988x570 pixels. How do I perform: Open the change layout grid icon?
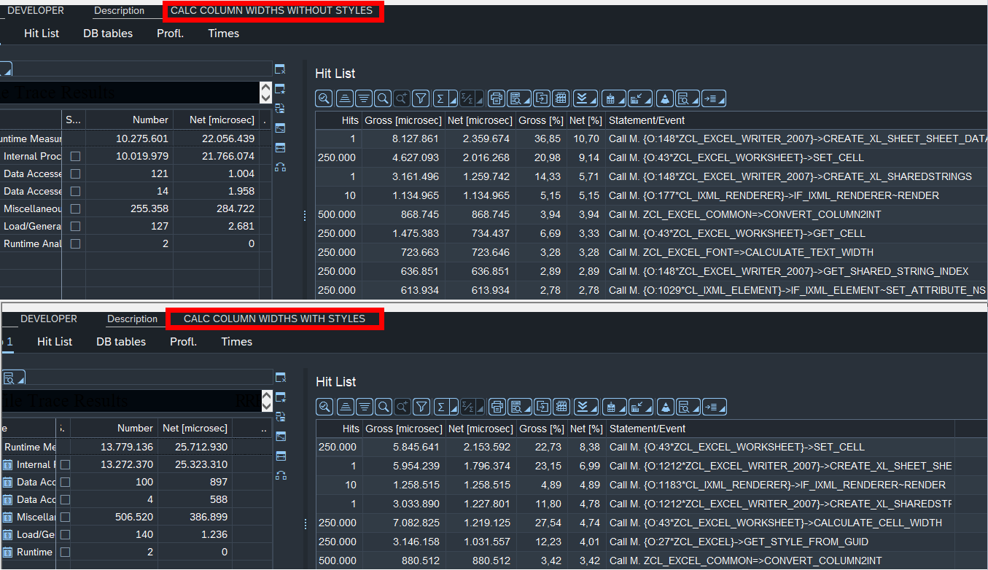(x=561, y=98)
